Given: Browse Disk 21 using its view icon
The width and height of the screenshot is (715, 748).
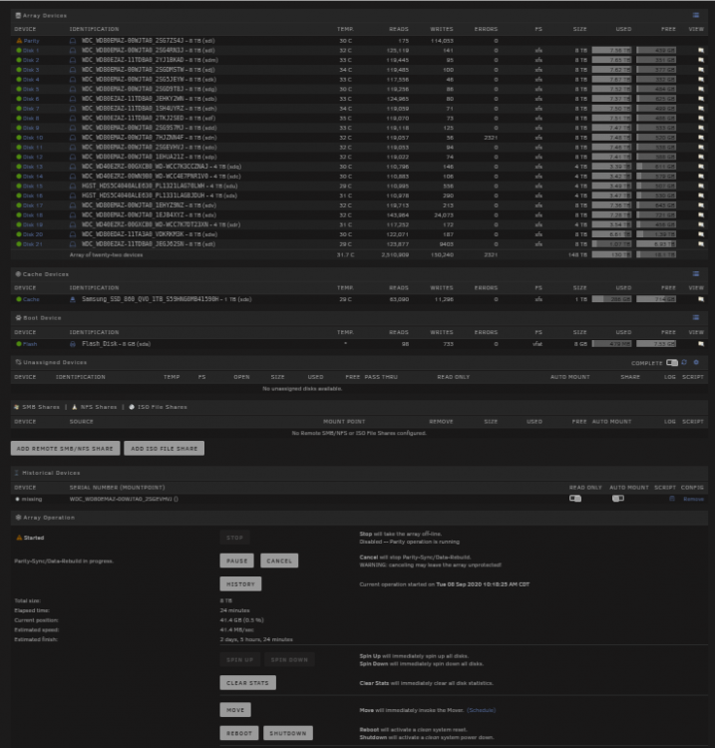Looking at the screenshot, I should pyautogui.click(x=701, y=244).
